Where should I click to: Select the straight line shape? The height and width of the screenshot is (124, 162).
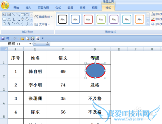[x=14, y=15]
